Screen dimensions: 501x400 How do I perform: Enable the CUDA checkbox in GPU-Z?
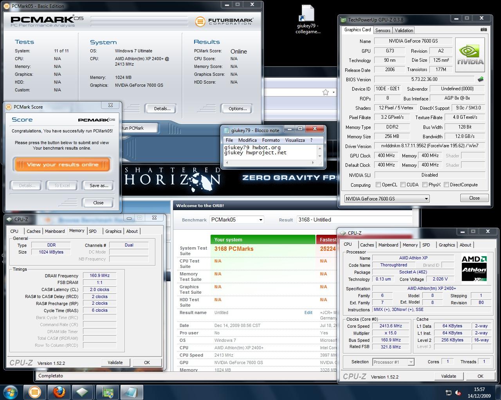click(x=403, y=185)
